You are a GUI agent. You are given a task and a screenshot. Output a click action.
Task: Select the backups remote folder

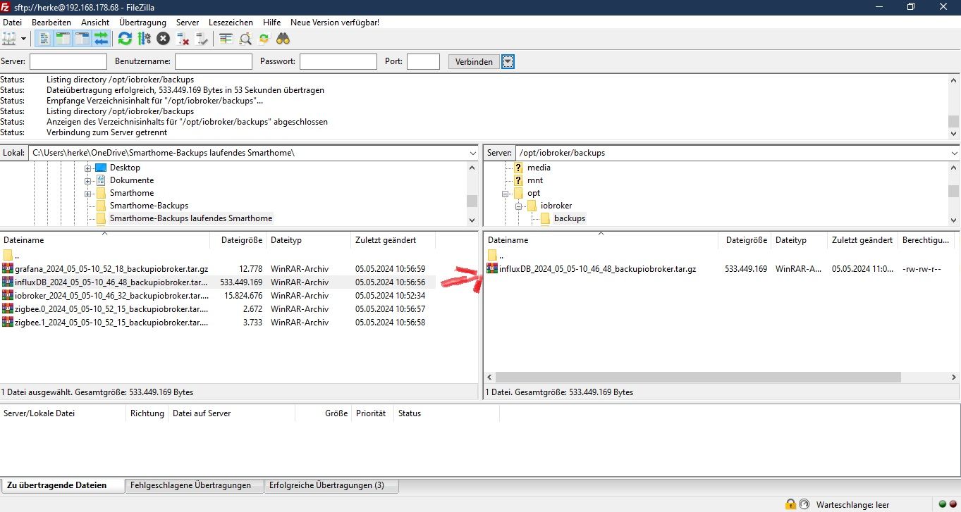570,218
